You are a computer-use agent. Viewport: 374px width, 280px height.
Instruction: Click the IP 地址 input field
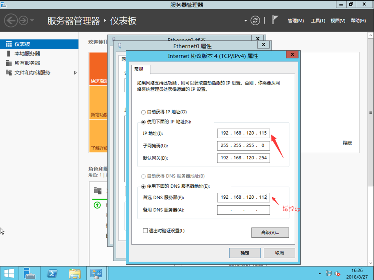(243, 133)
